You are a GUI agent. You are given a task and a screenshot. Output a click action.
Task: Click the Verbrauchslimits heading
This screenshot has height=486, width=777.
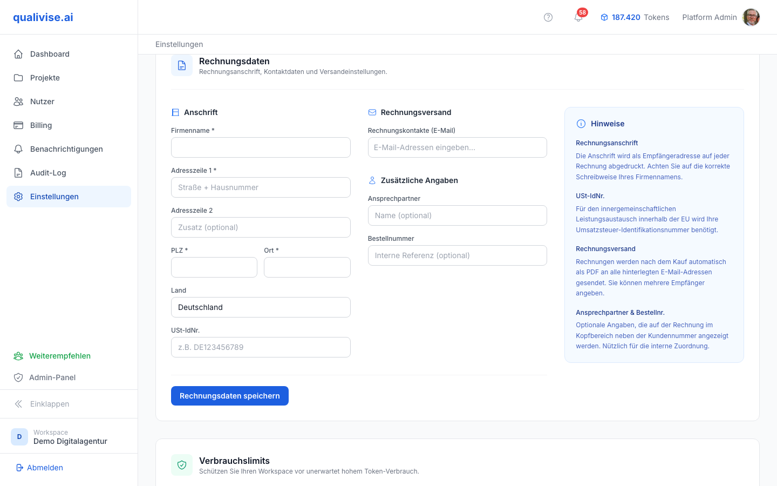pyautogui.click(x=234, y=461)
